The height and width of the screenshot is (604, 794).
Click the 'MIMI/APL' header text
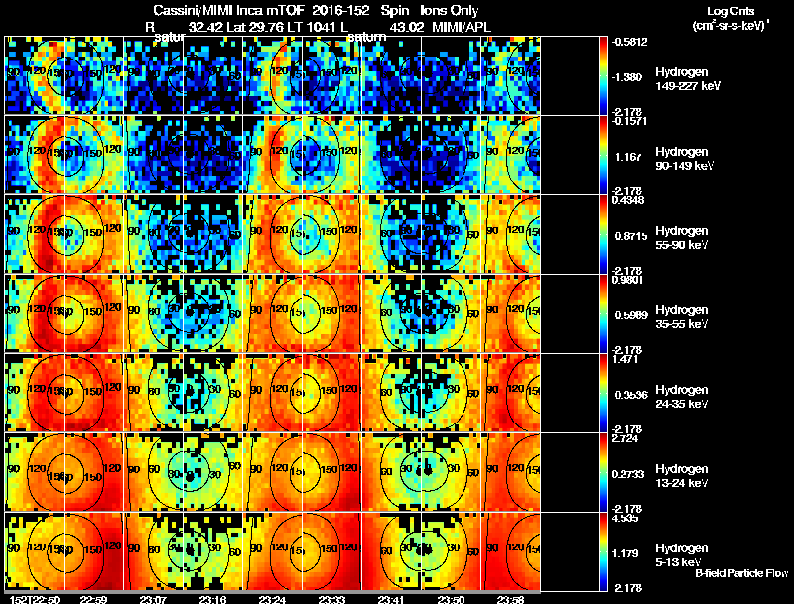click(461, 27)
